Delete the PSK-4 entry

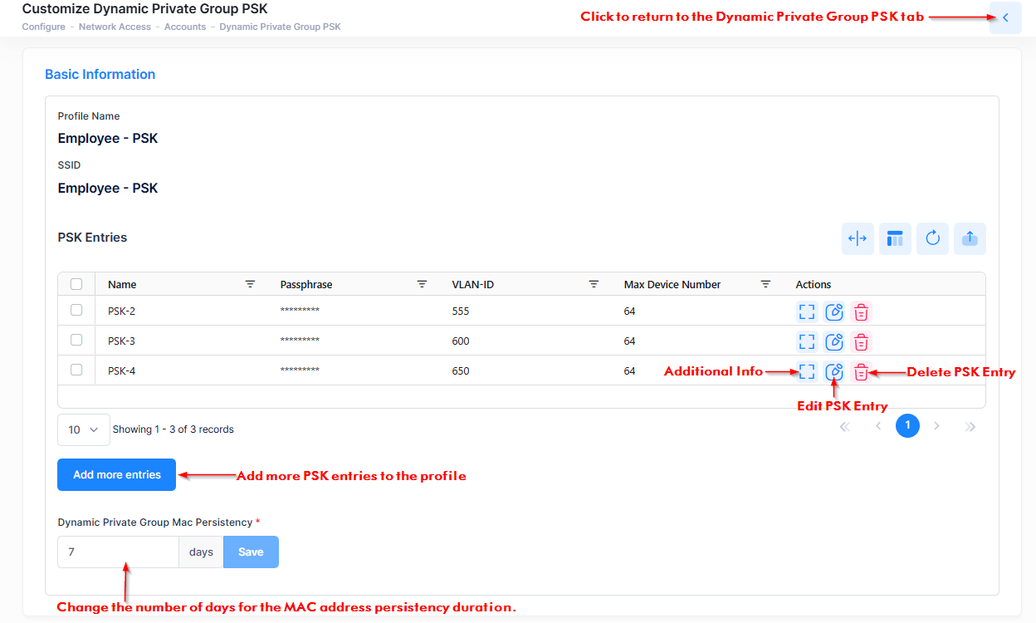[862, 372]
